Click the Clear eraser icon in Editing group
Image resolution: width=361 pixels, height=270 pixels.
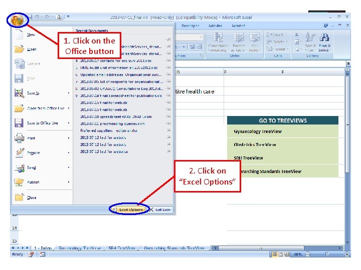click(x=297, y=49)
